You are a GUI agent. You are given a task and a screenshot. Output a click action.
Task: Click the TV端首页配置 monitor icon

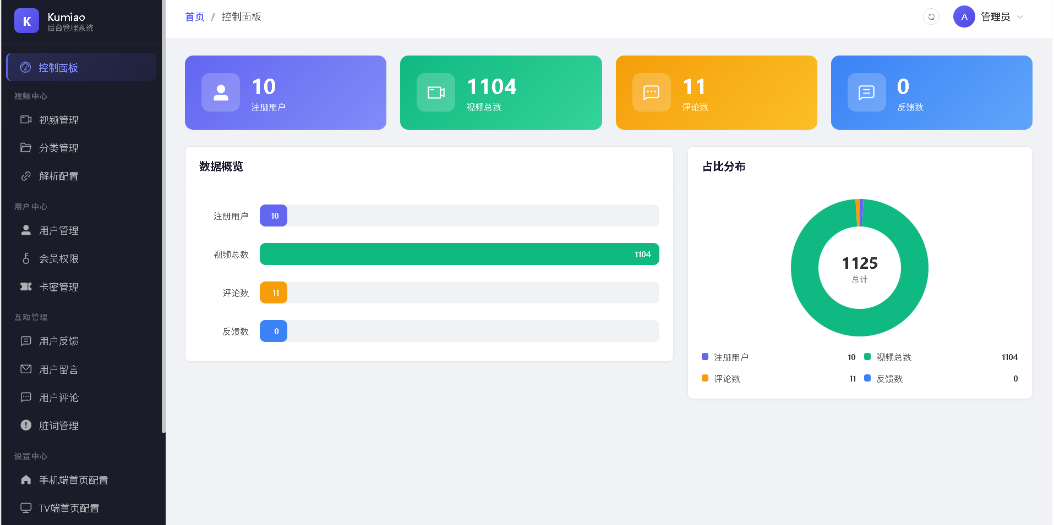(26, 508)
